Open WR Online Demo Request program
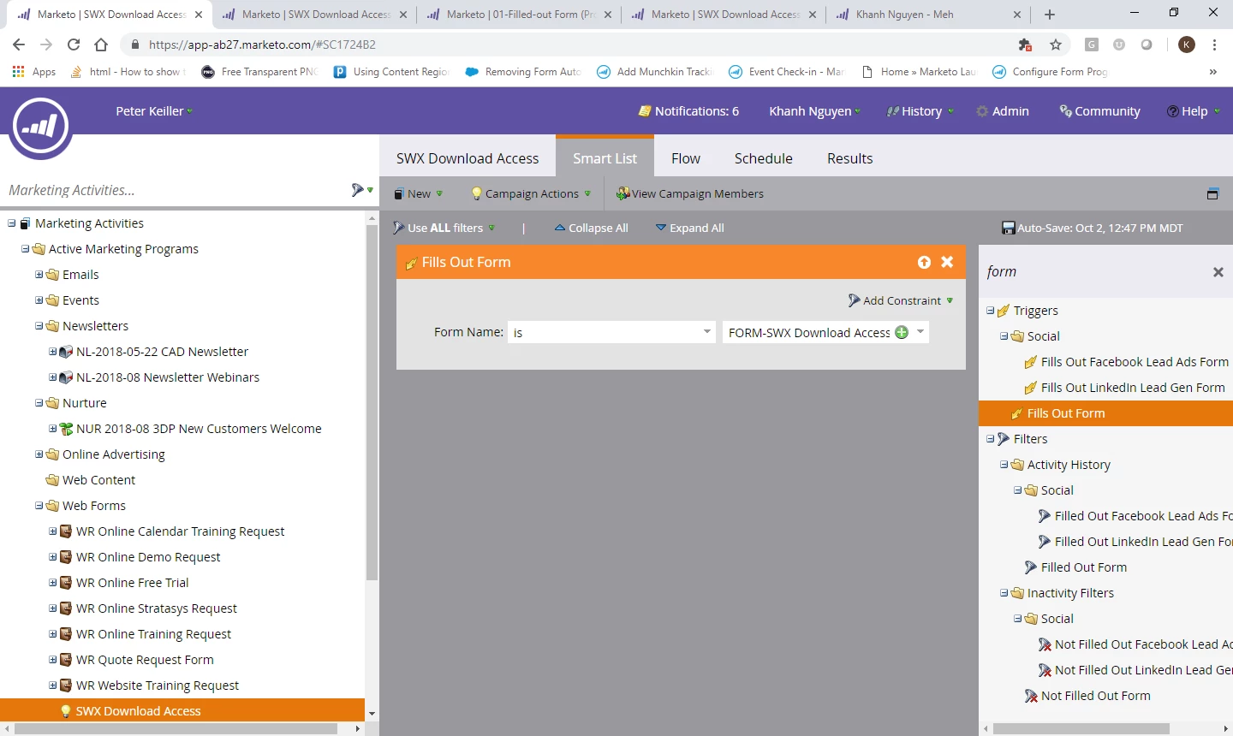The height and width of the screenshot is (736, 1233). pos(147,557)
